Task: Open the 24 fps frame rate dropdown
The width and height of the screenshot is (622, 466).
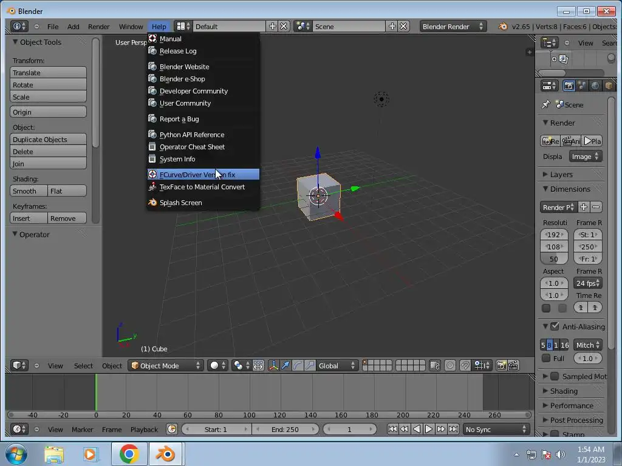Action: tap(588, 283)
